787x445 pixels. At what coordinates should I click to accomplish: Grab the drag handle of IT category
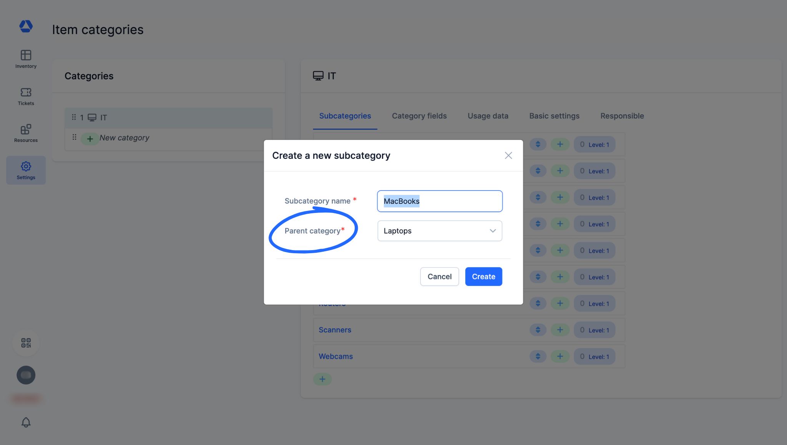tap(74, 117)
